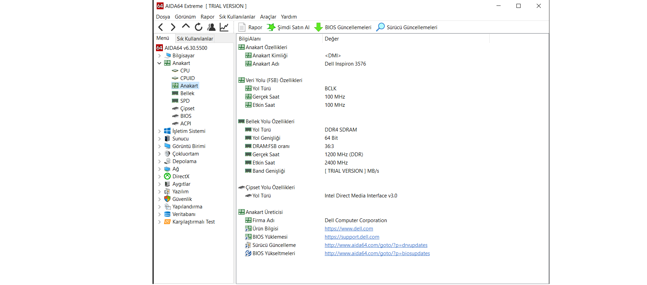Click Şimdi Satın Al toolbar button
The image size is (647, 285).
289,27
